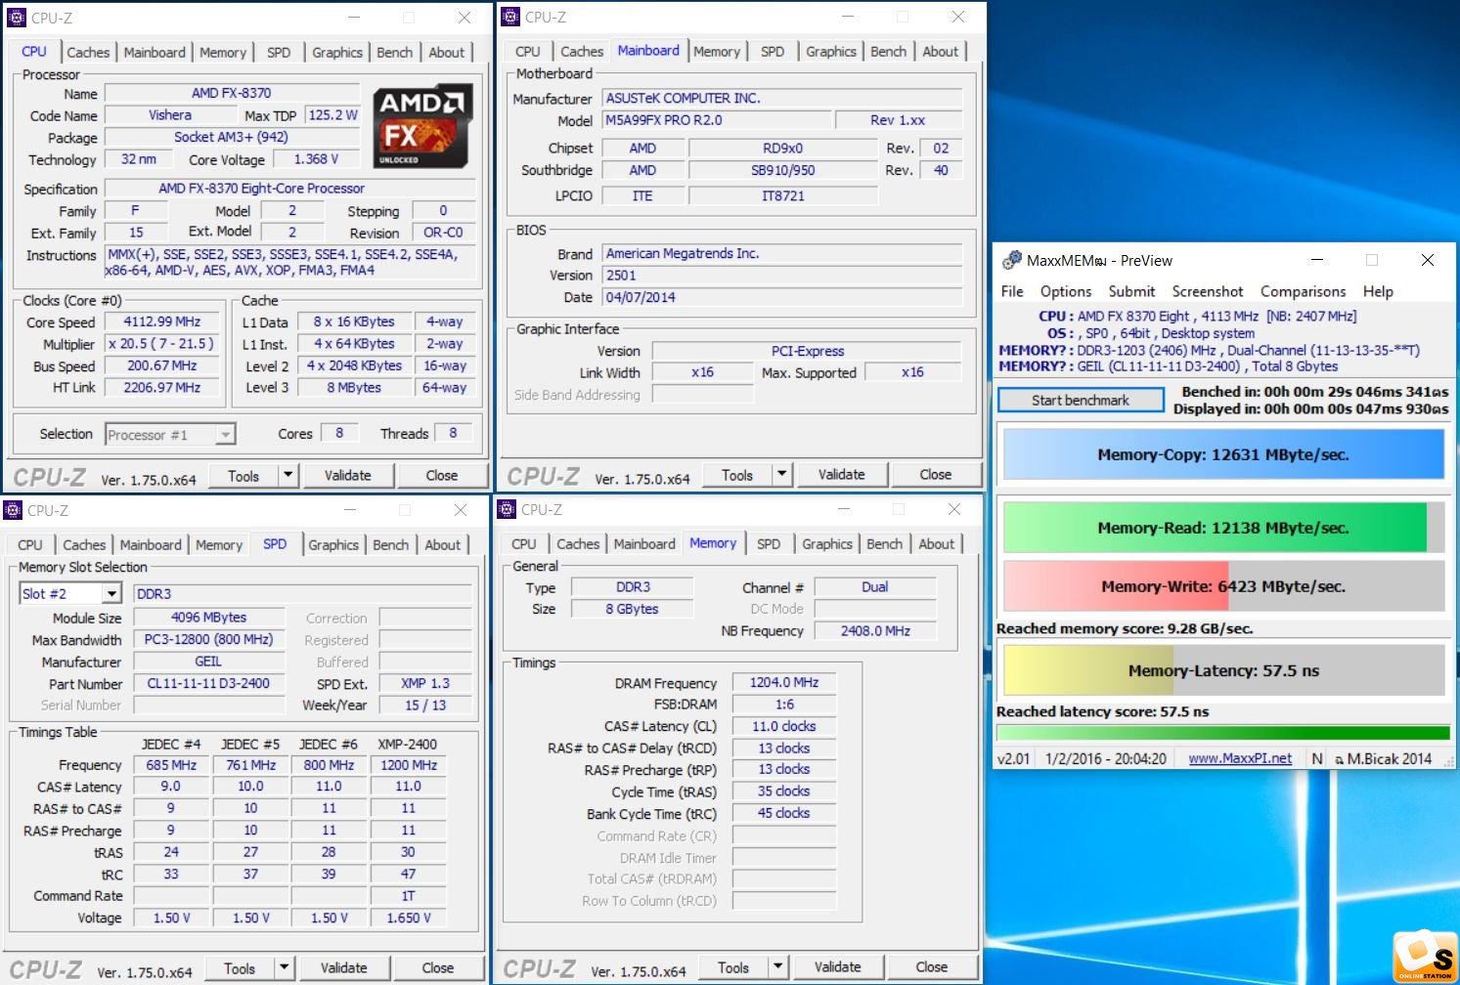Switch to Caches tab in CPU window

click(x=88, y=53)
